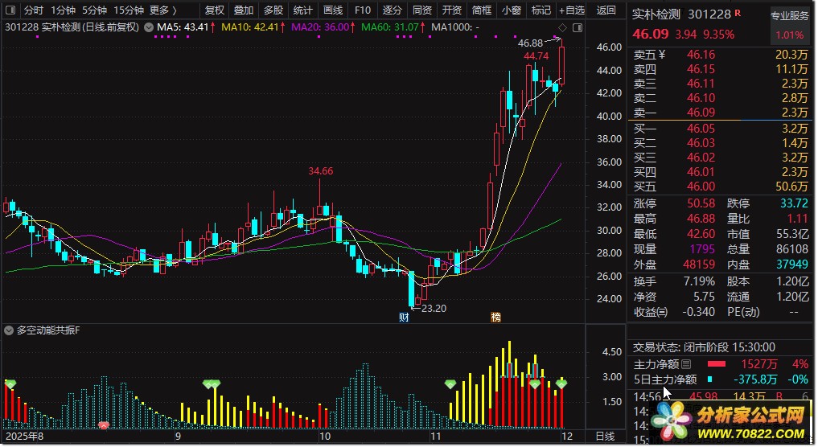The height and width of the screenshot is (447, 818).
Task: Add stock via +自选 button
Action: (x=573, y=10)
